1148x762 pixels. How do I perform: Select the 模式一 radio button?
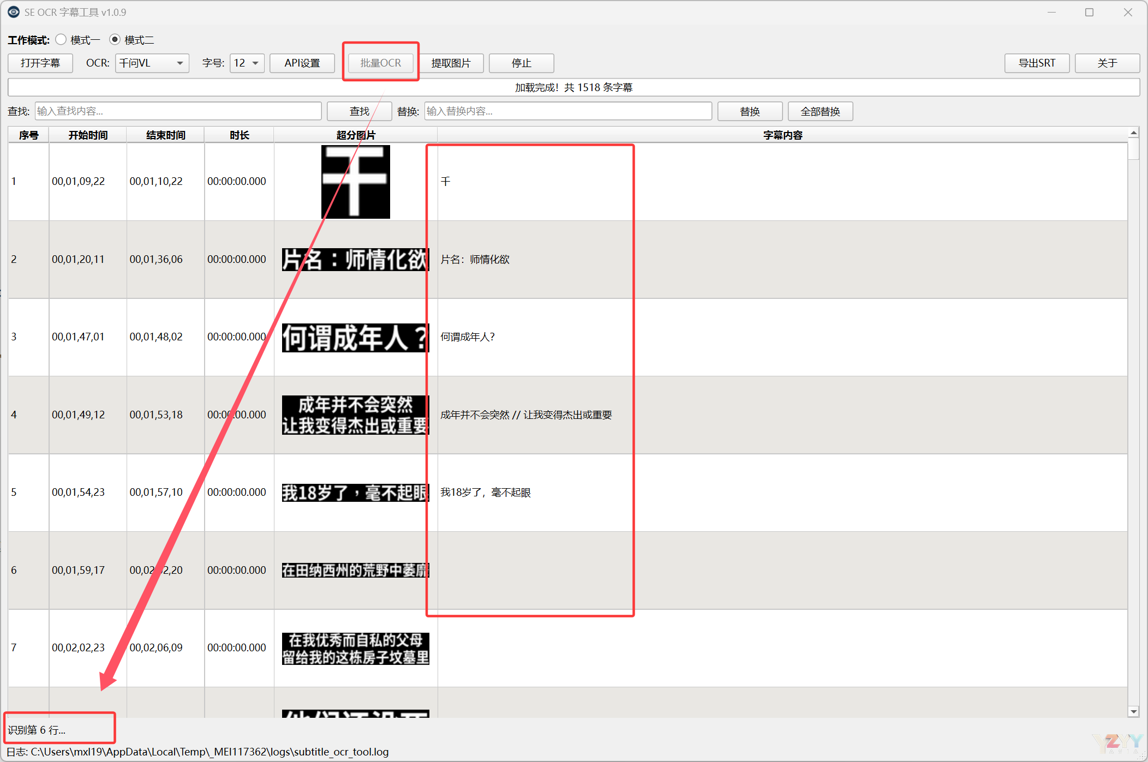pyautogui.click(x=61, y=40)
